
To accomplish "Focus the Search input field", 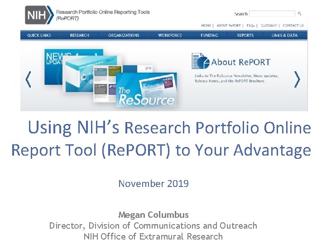I will 272,14.
